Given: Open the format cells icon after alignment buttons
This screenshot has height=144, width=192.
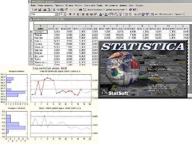Looking at the screenshot, I should click(x=95, y=14).
